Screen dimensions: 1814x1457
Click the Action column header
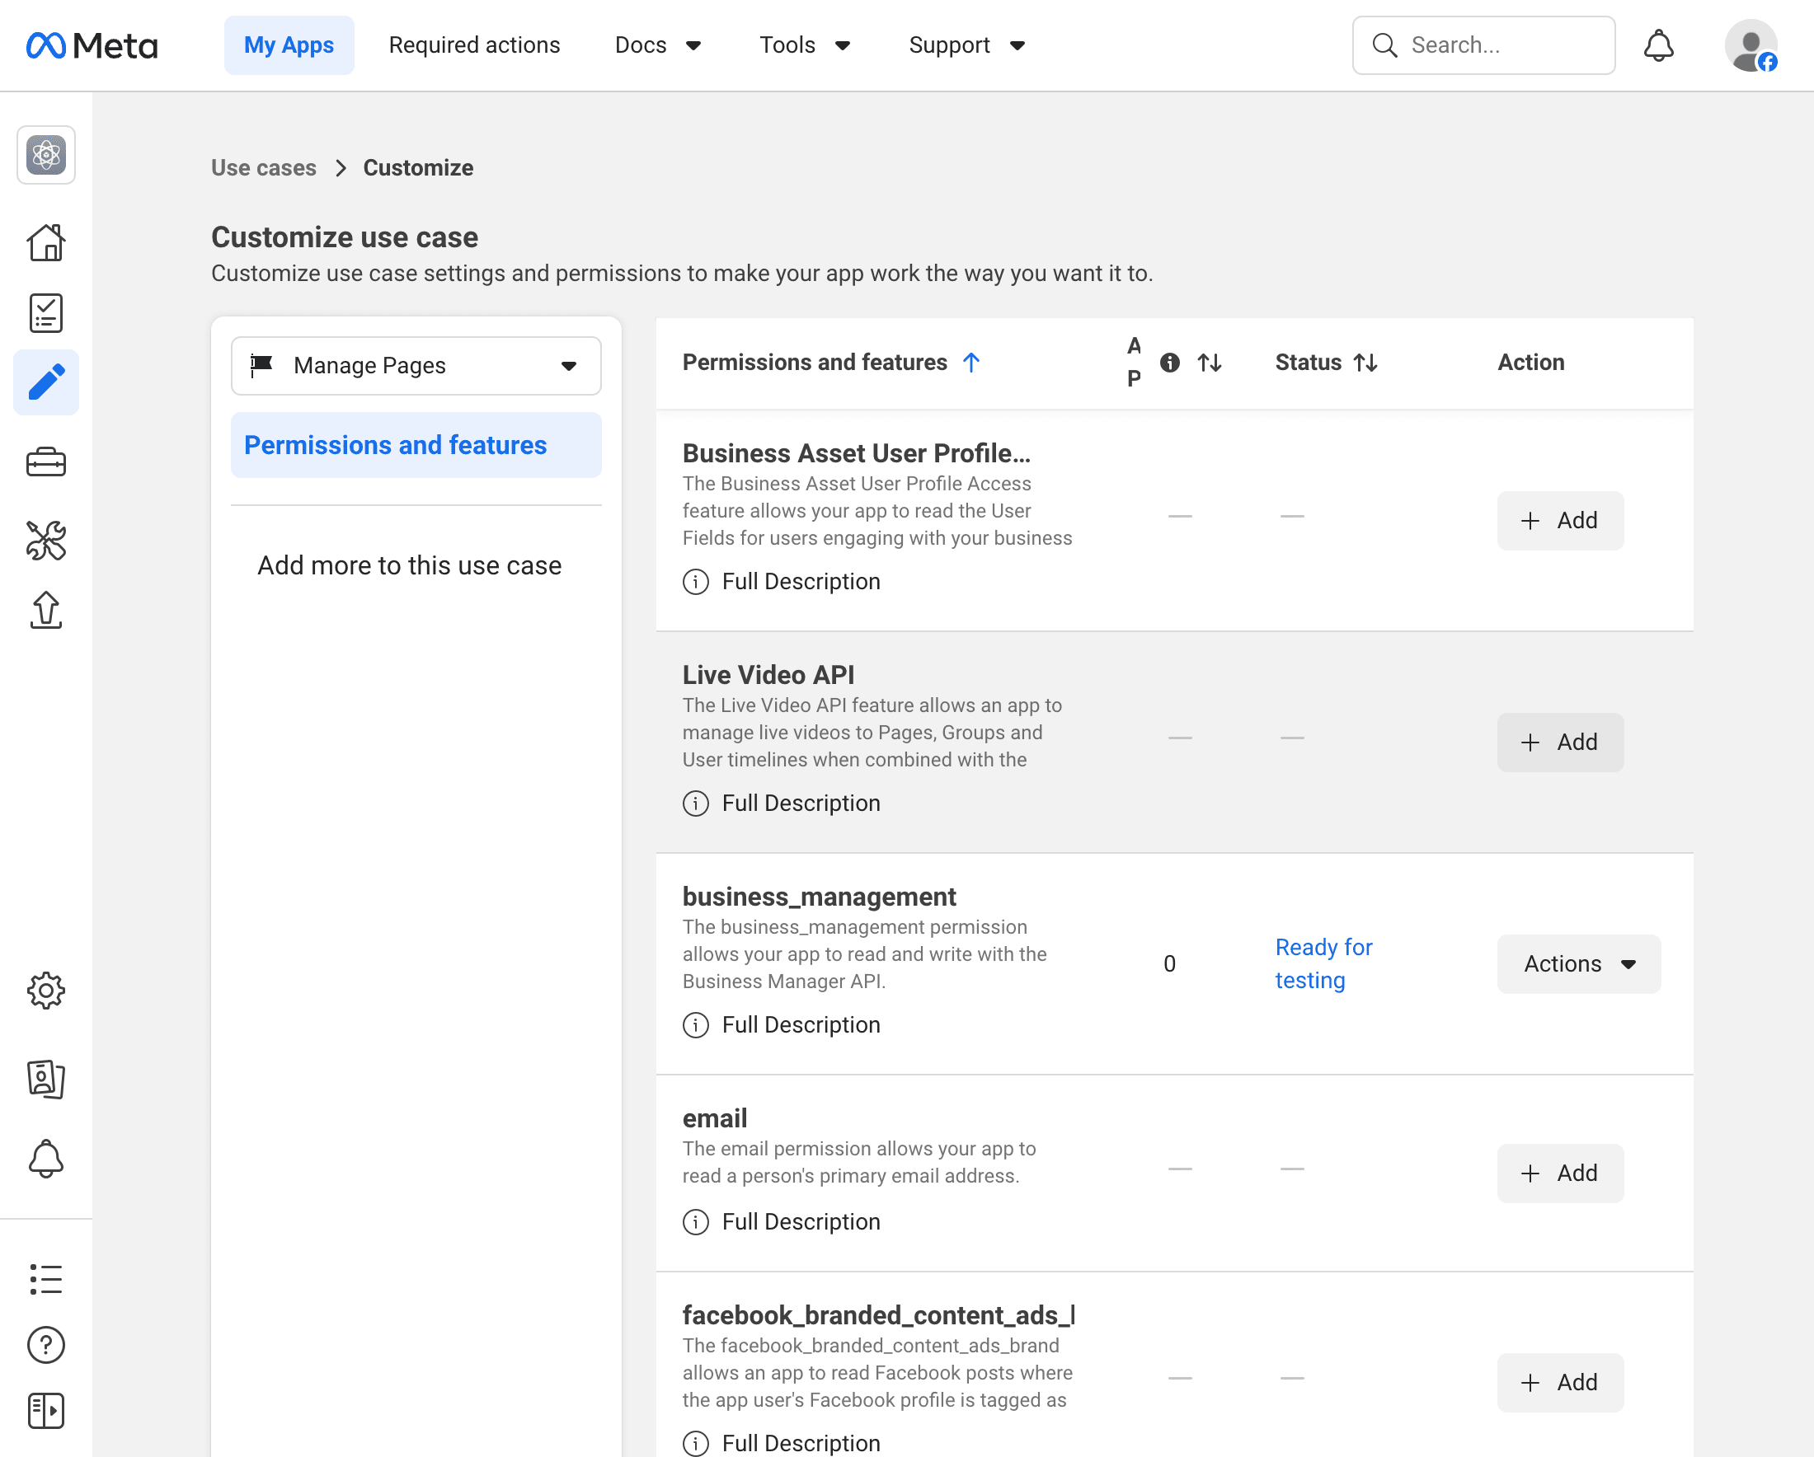1530,363
